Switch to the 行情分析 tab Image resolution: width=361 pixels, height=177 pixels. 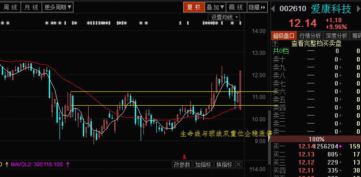point(310,36)
